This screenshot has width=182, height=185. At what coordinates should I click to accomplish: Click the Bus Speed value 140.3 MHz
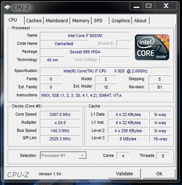click(60, 131)
